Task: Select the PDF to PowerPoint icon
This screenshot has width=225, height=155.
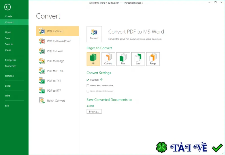Action: point(42,41)
